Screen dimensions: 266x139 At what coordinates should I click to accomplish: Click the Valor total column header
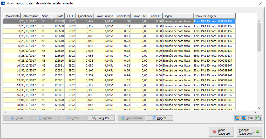(x=122, y=16)
